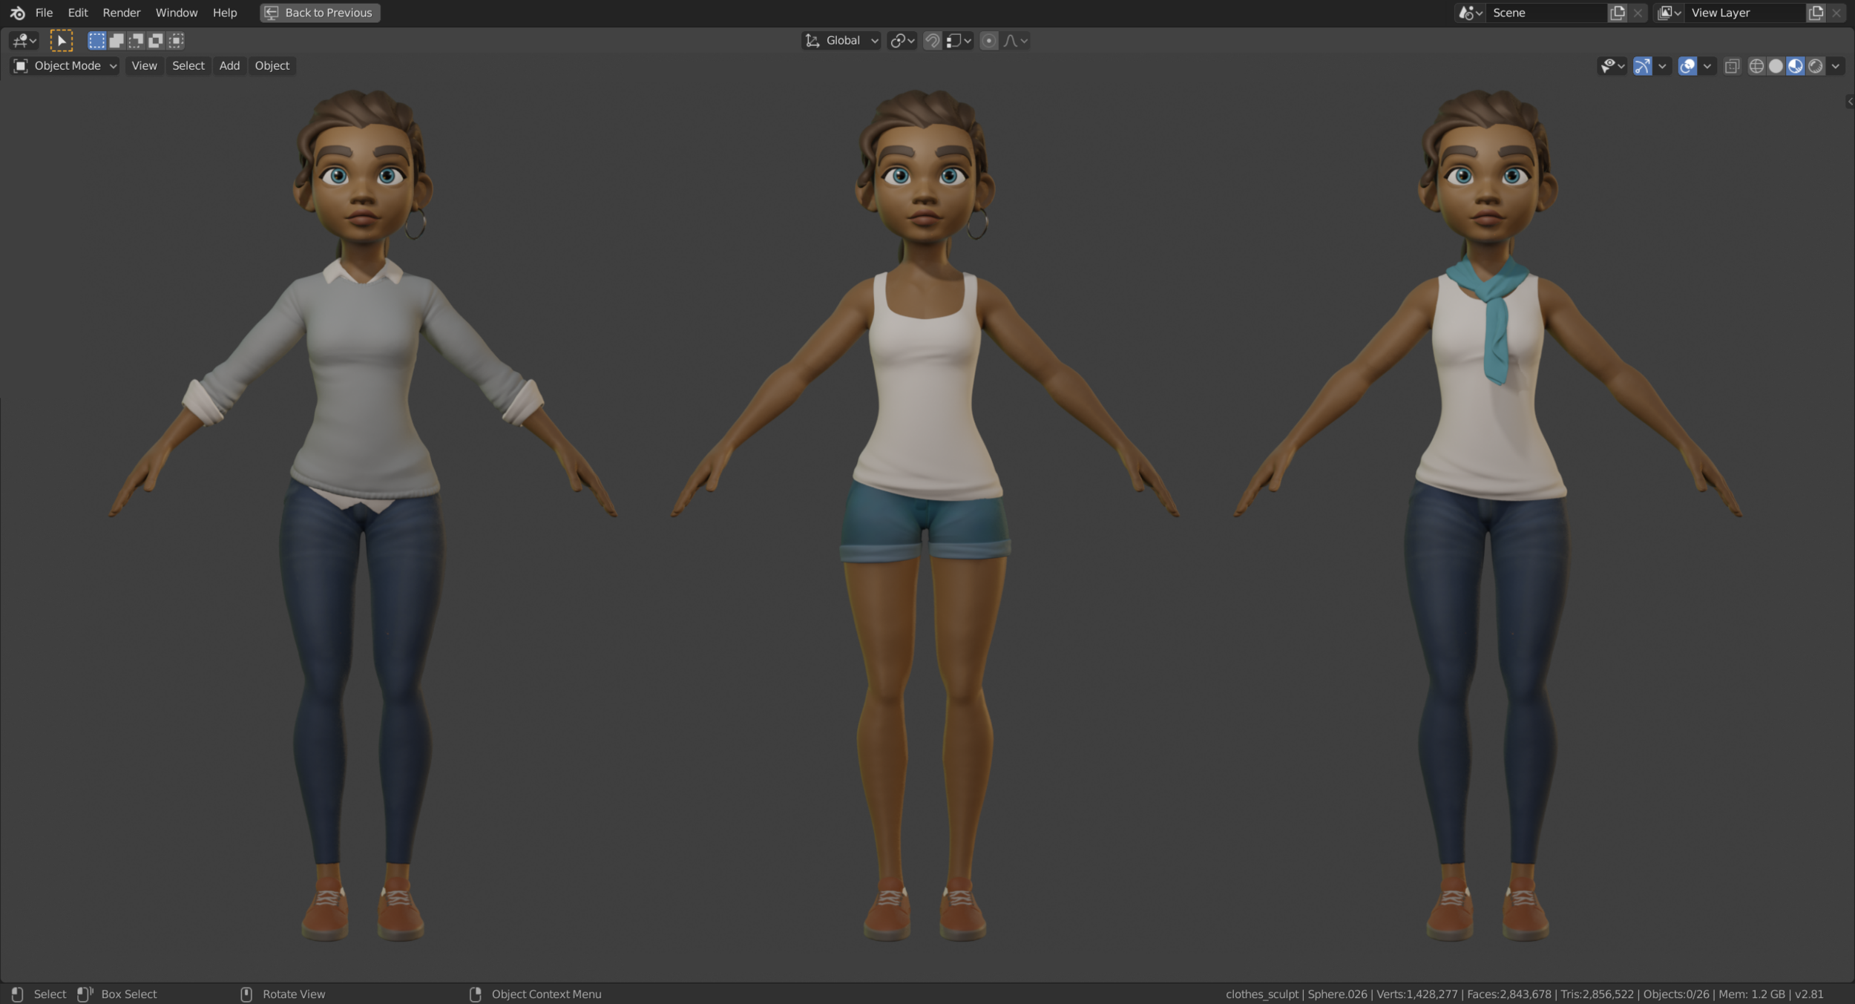Switch to Wireframe viewport shading
Viewport: 1855px width, 1004px height.
[x=1756, y=65]
